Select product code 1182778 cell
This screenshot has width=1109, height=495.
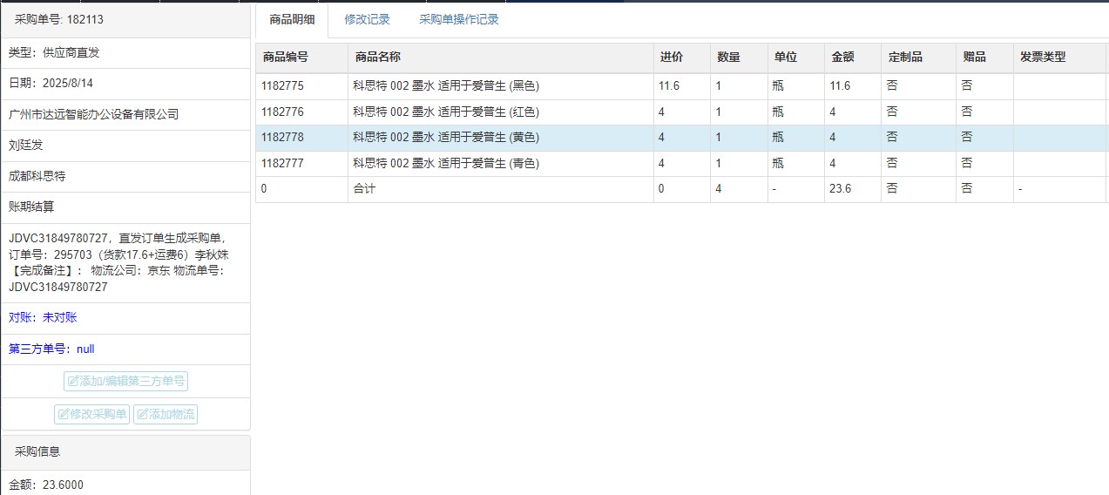pyautogui.click(x=301, y=138)
